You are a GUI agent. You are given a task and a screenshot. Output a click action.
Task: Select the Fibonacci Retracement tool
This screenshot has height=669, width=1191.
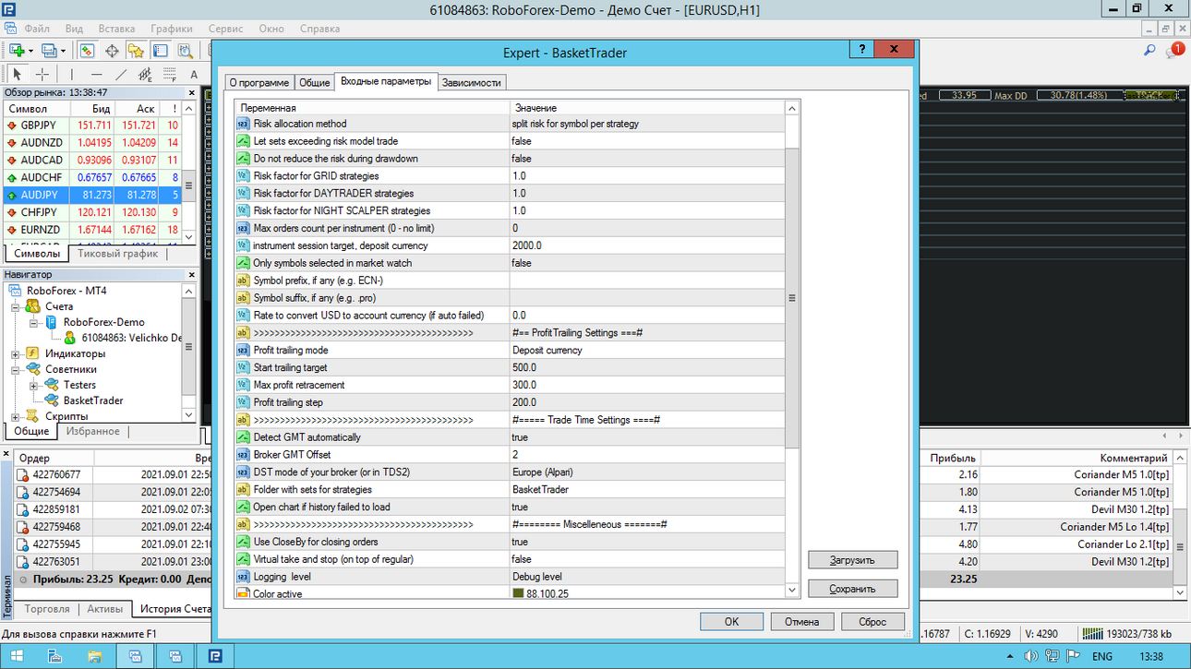pos(169,74)
